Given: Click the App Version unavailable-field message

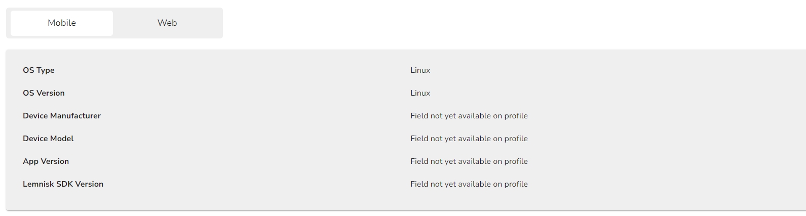Looking at the screenshot, I should click(469, 161).
